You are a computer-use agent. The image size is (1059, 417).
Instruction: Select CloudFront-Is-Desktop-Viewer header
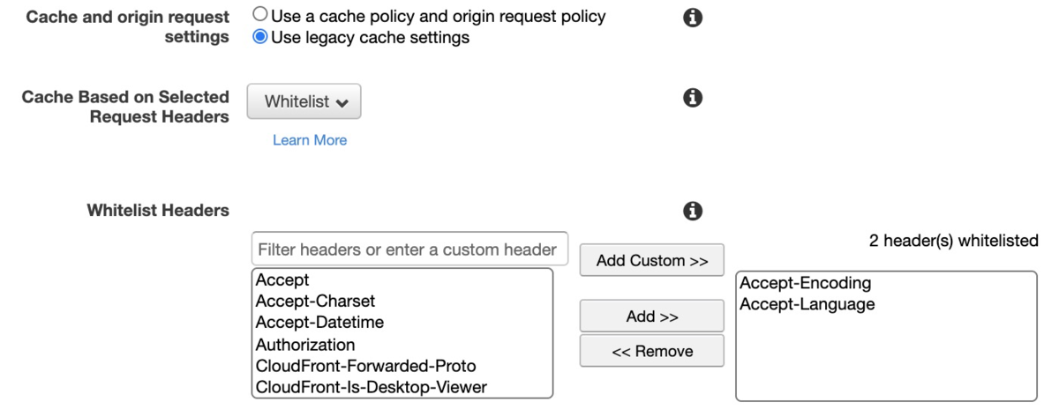point(371,387)
